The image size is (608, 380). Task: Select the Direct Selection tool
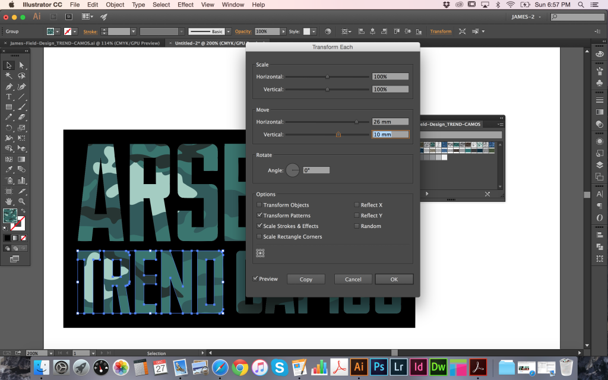(21, 65)
